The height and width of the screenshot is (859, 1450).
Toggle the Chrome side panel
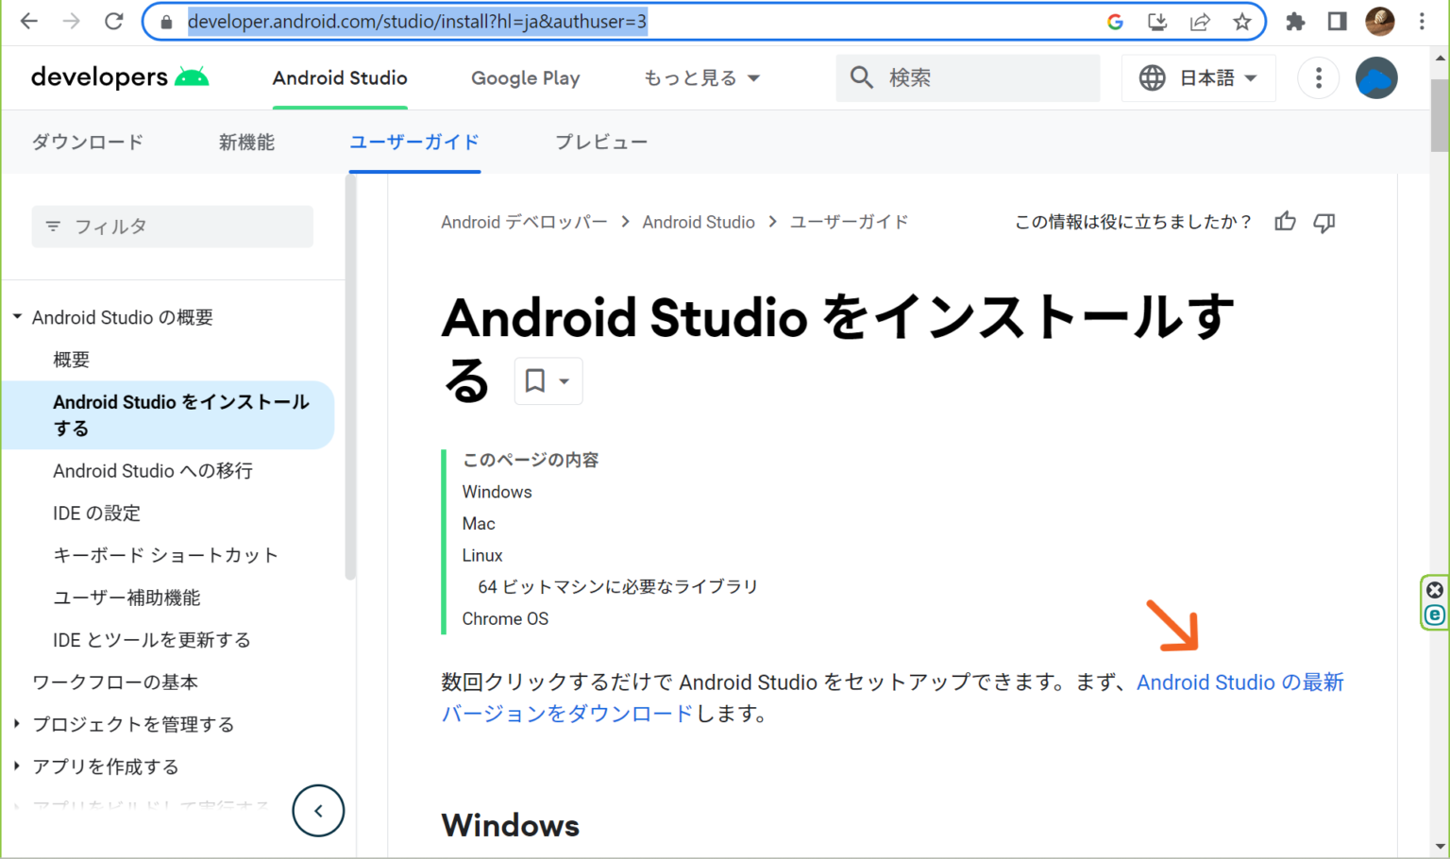1337,21
